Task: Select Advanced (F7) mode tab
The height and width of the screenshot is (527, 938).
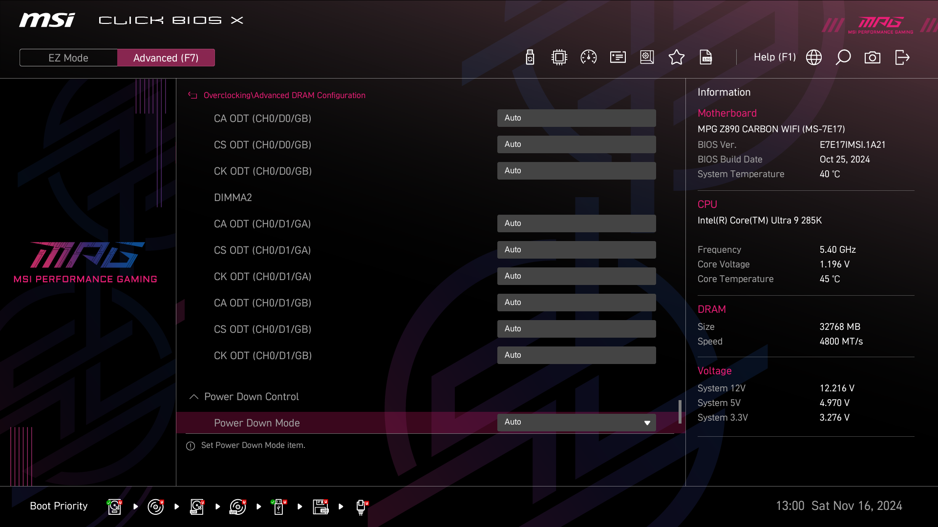Action: click(x=166, y=58)
